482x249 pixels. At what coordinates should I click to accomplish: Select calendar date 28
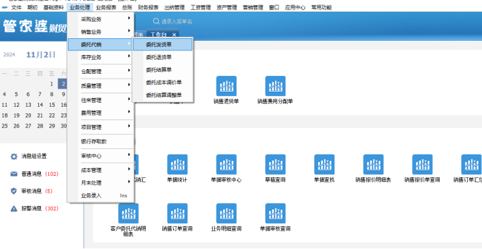point(40,126)
